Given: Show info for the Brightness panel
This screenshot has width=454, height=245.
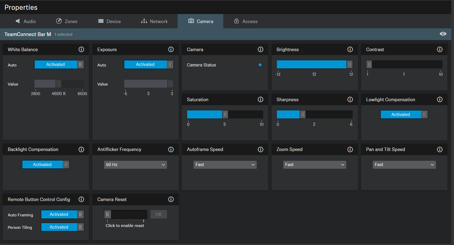Looking at the screenshot, I should [x=350, y=50].
